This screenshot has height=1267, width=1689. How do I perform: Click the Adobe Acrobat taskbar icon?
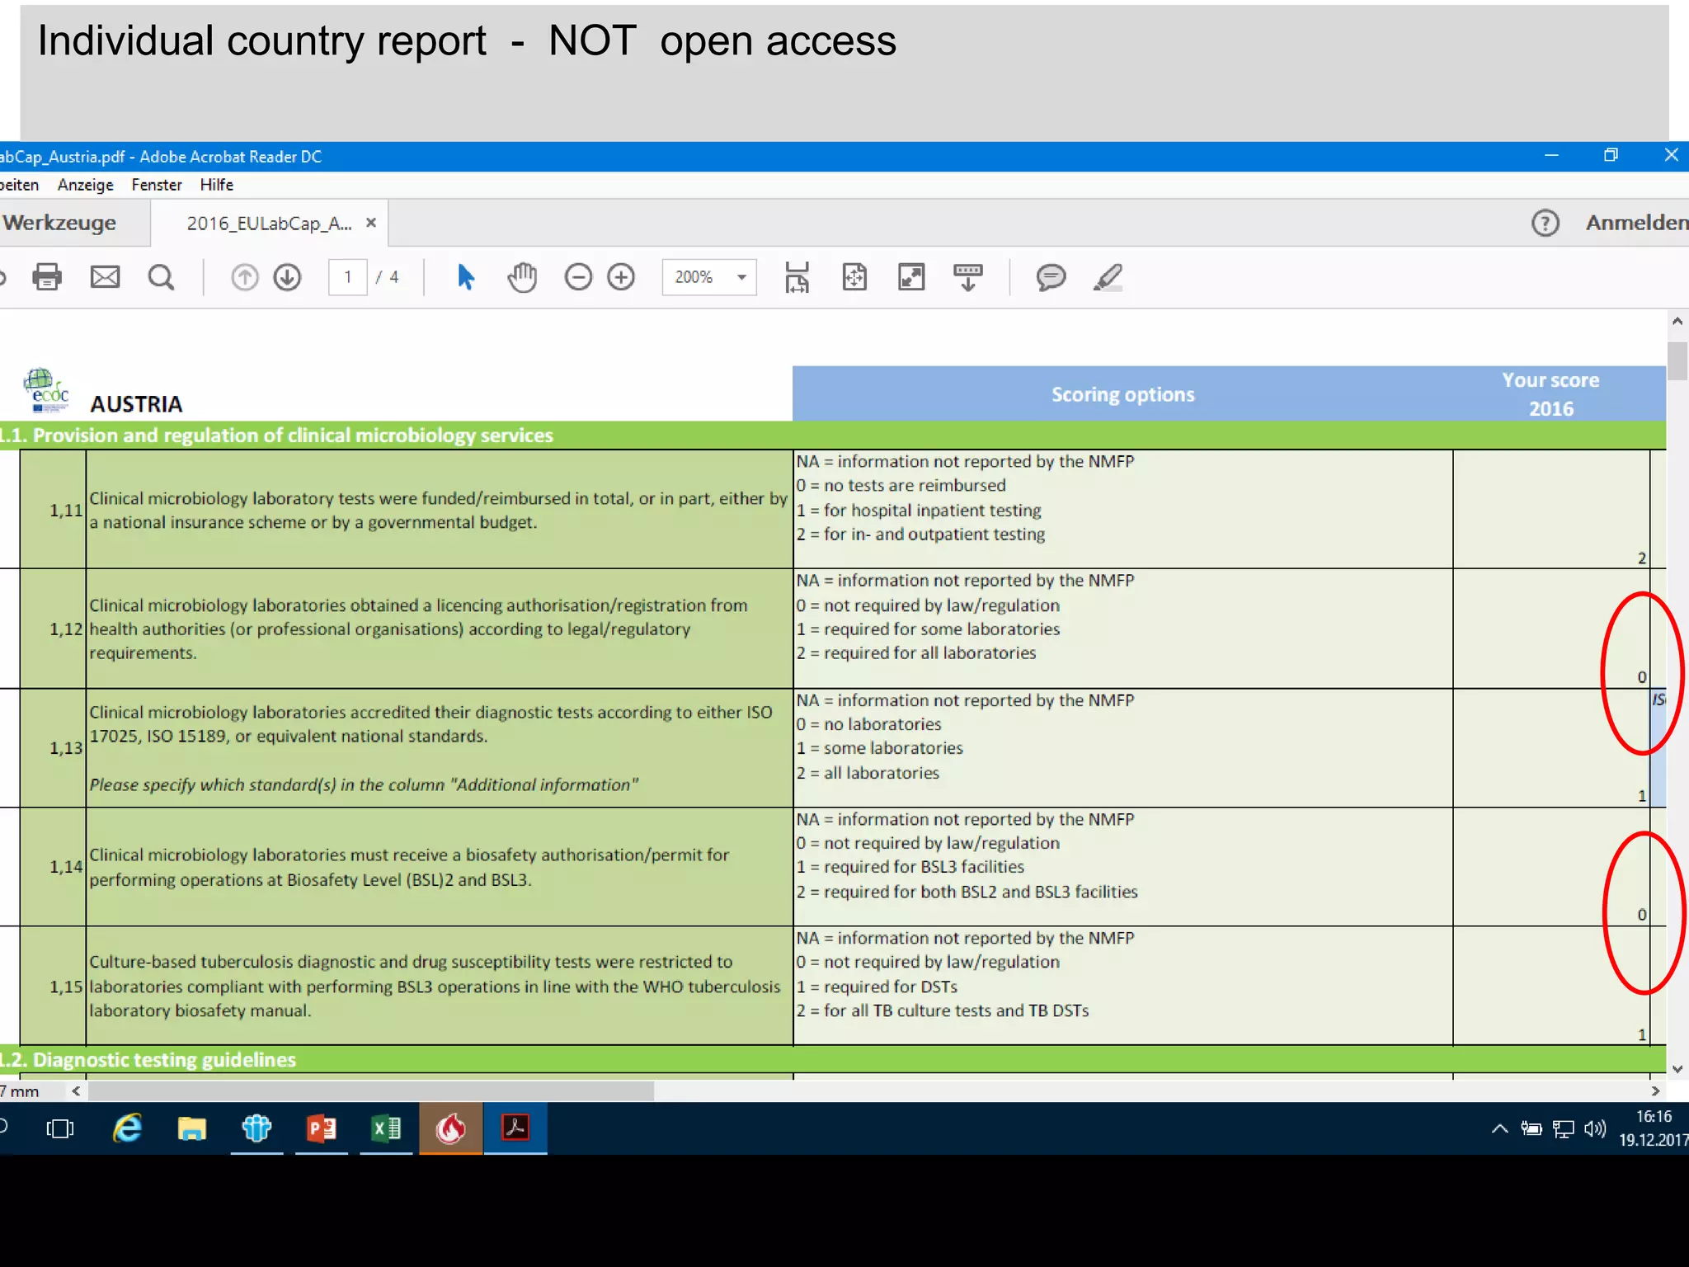point(515,1128)
